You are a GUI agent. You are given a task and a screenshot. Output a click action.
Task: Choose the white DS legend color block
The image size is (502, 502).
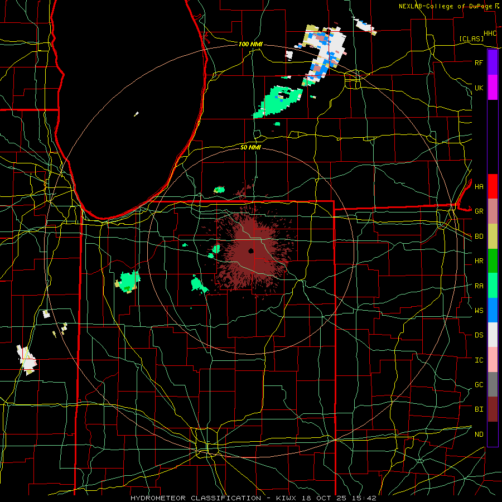pos(493,335)
